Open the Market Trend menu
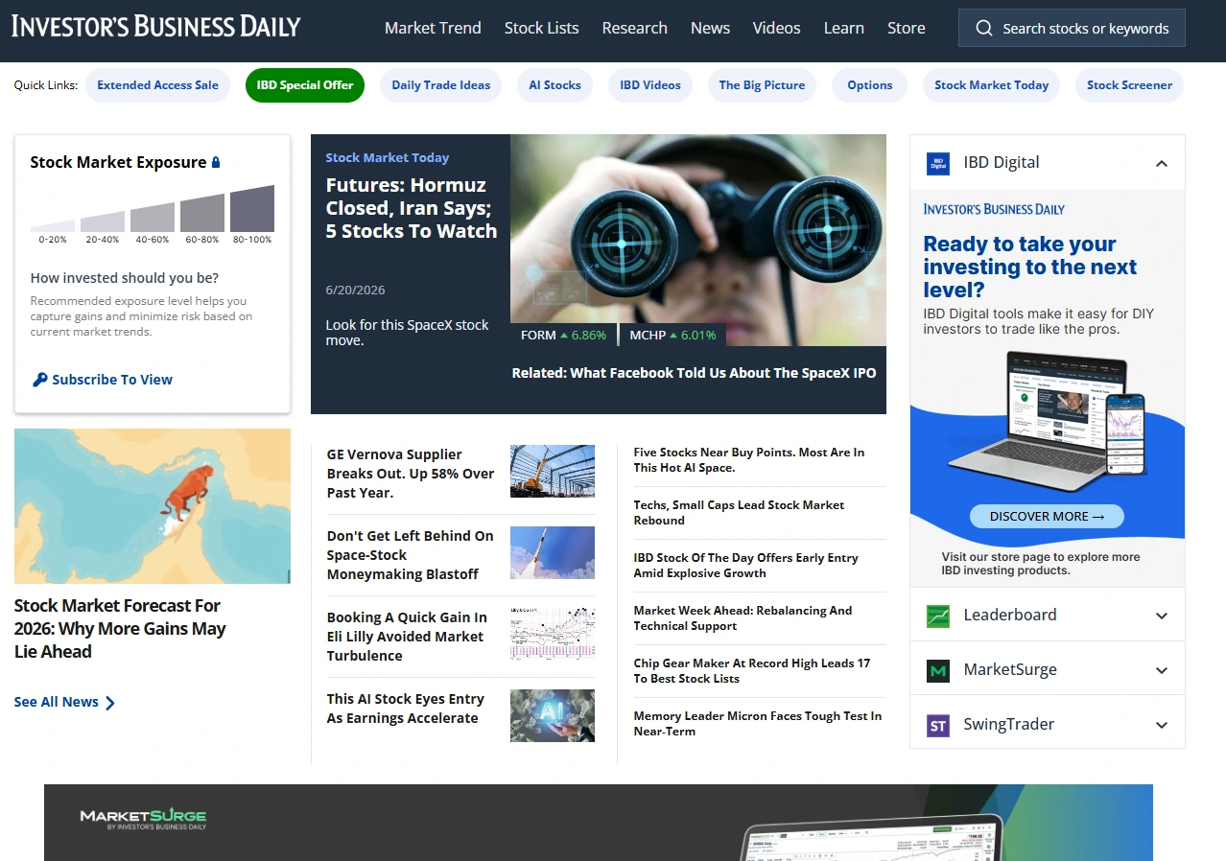The image size is (1226, 861). click(433, 28)
